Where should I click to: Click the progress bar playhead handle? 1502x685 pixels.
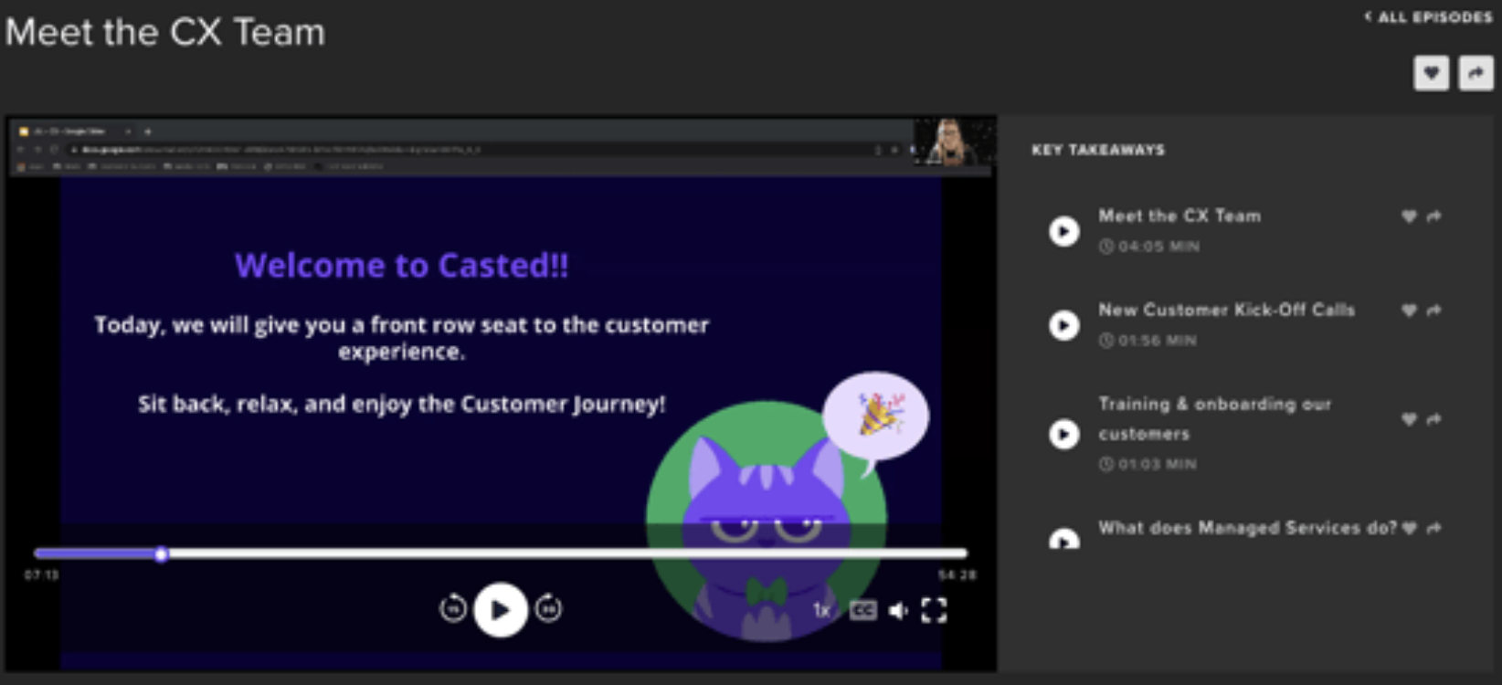point(162,554)
